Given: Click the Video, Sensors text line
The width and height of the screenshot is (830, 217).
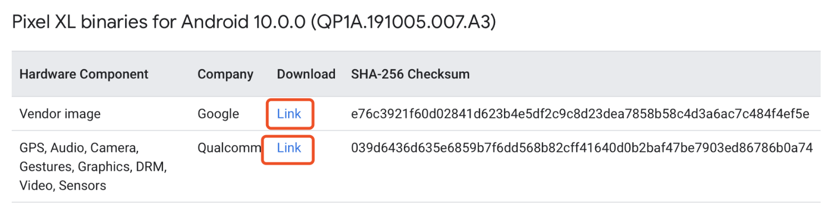Looking at the screenshot, I should (x=63, y=185).
